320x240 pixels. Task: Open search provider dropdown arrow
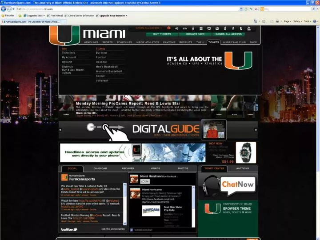(318, 9)
